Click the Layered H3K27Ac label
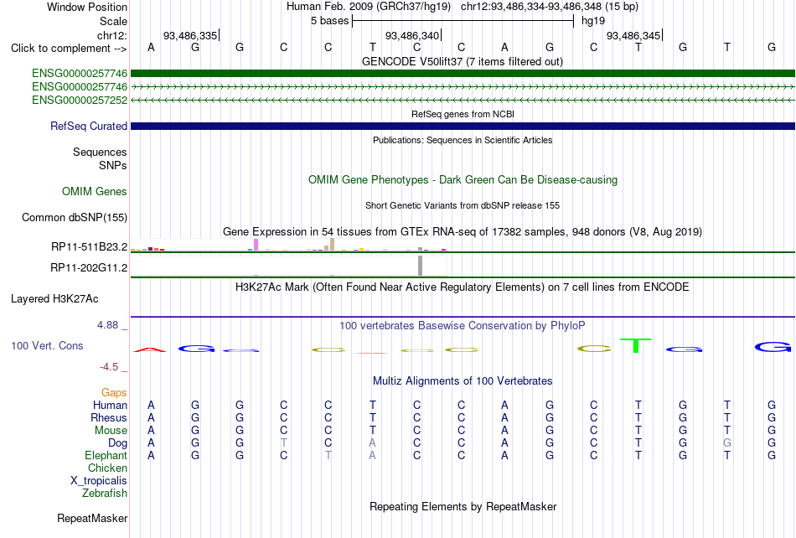The image size is (796, 538). pos(54,299)
